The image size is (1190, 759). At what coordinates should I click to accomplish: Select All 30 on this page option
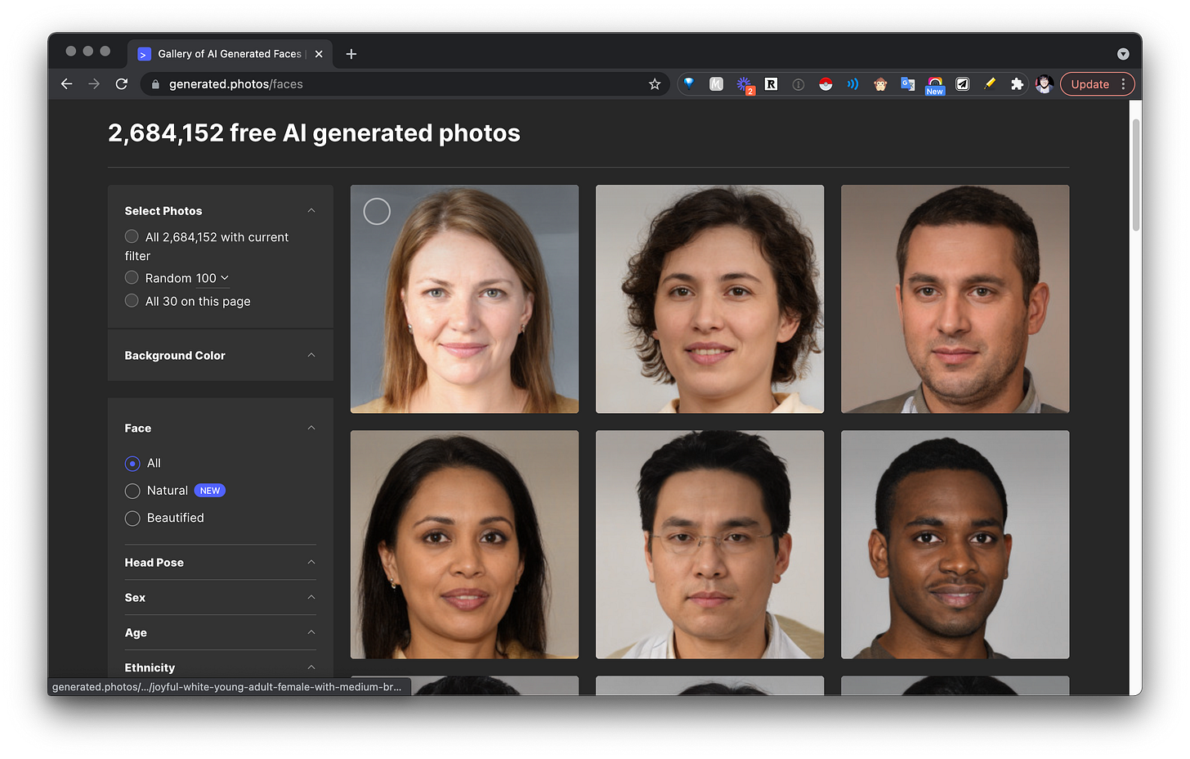132,300
